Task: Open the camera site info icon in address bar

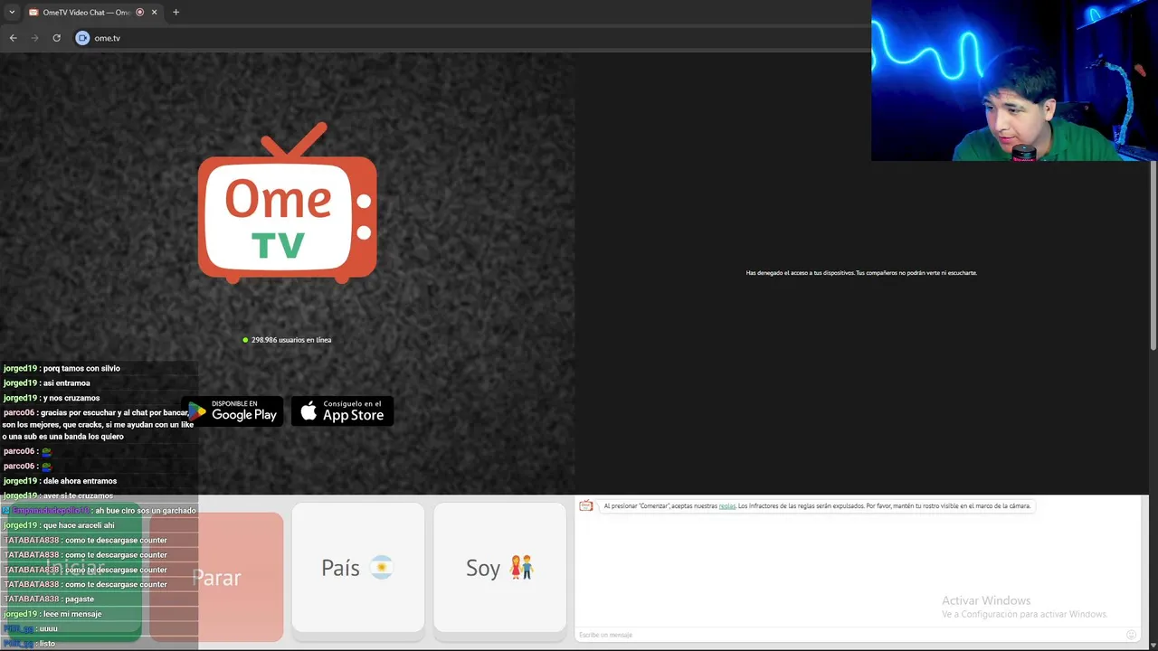Action: pos(82,38)
